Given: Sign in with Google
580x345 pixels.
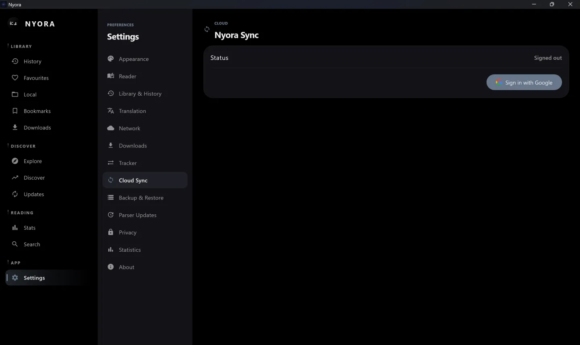Looking at the screenshot, I should (524, 82).
